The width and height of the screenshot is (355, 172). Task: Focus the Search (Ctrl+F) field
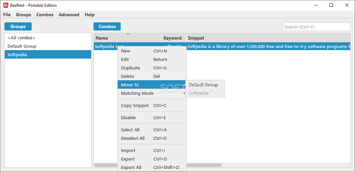(316, 27)
